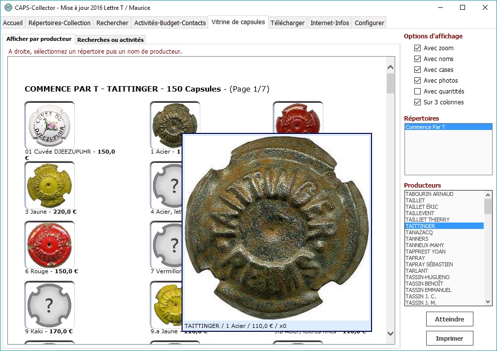497x351 pixels.
Task: Select the 4 Acier placeholder capsule thumbnail
Action: tap(166, 185)
